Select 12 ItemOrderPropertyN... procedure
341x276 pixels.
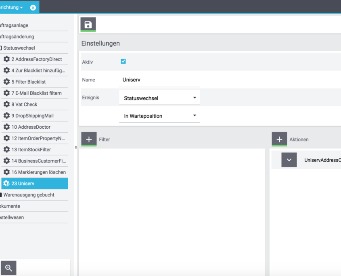tap(35, 138)
